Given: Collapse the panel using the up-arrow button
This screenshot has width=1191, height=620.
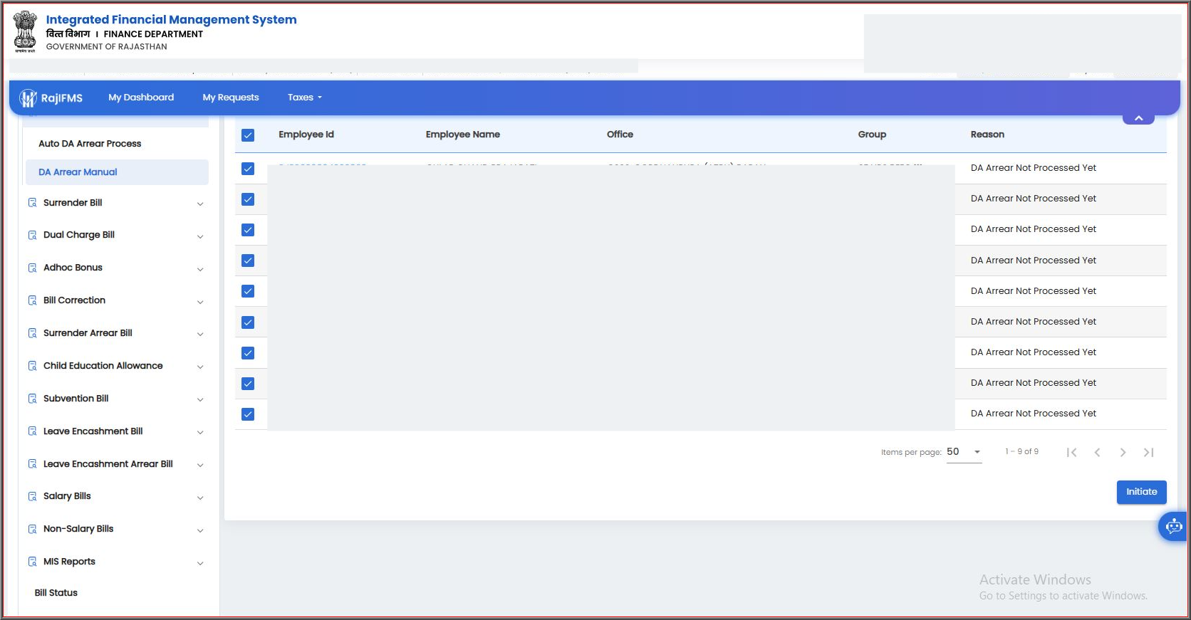Looking at the screenshot, I should click(1138, 117).
